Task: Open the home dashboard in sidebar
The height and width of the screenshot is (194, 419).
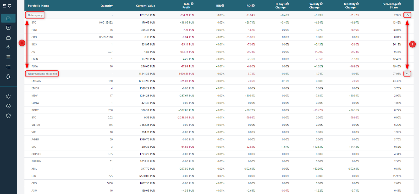Action: tap(8, 18)
